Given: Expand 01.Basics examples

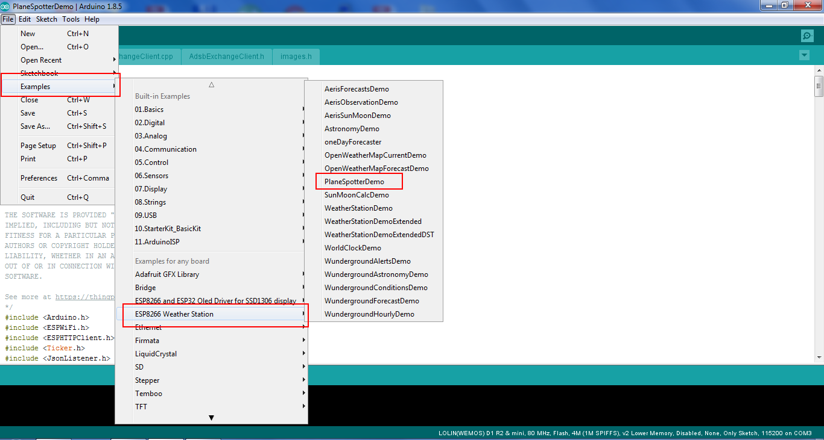Looking at the screenshot, I should pos(212,110).
